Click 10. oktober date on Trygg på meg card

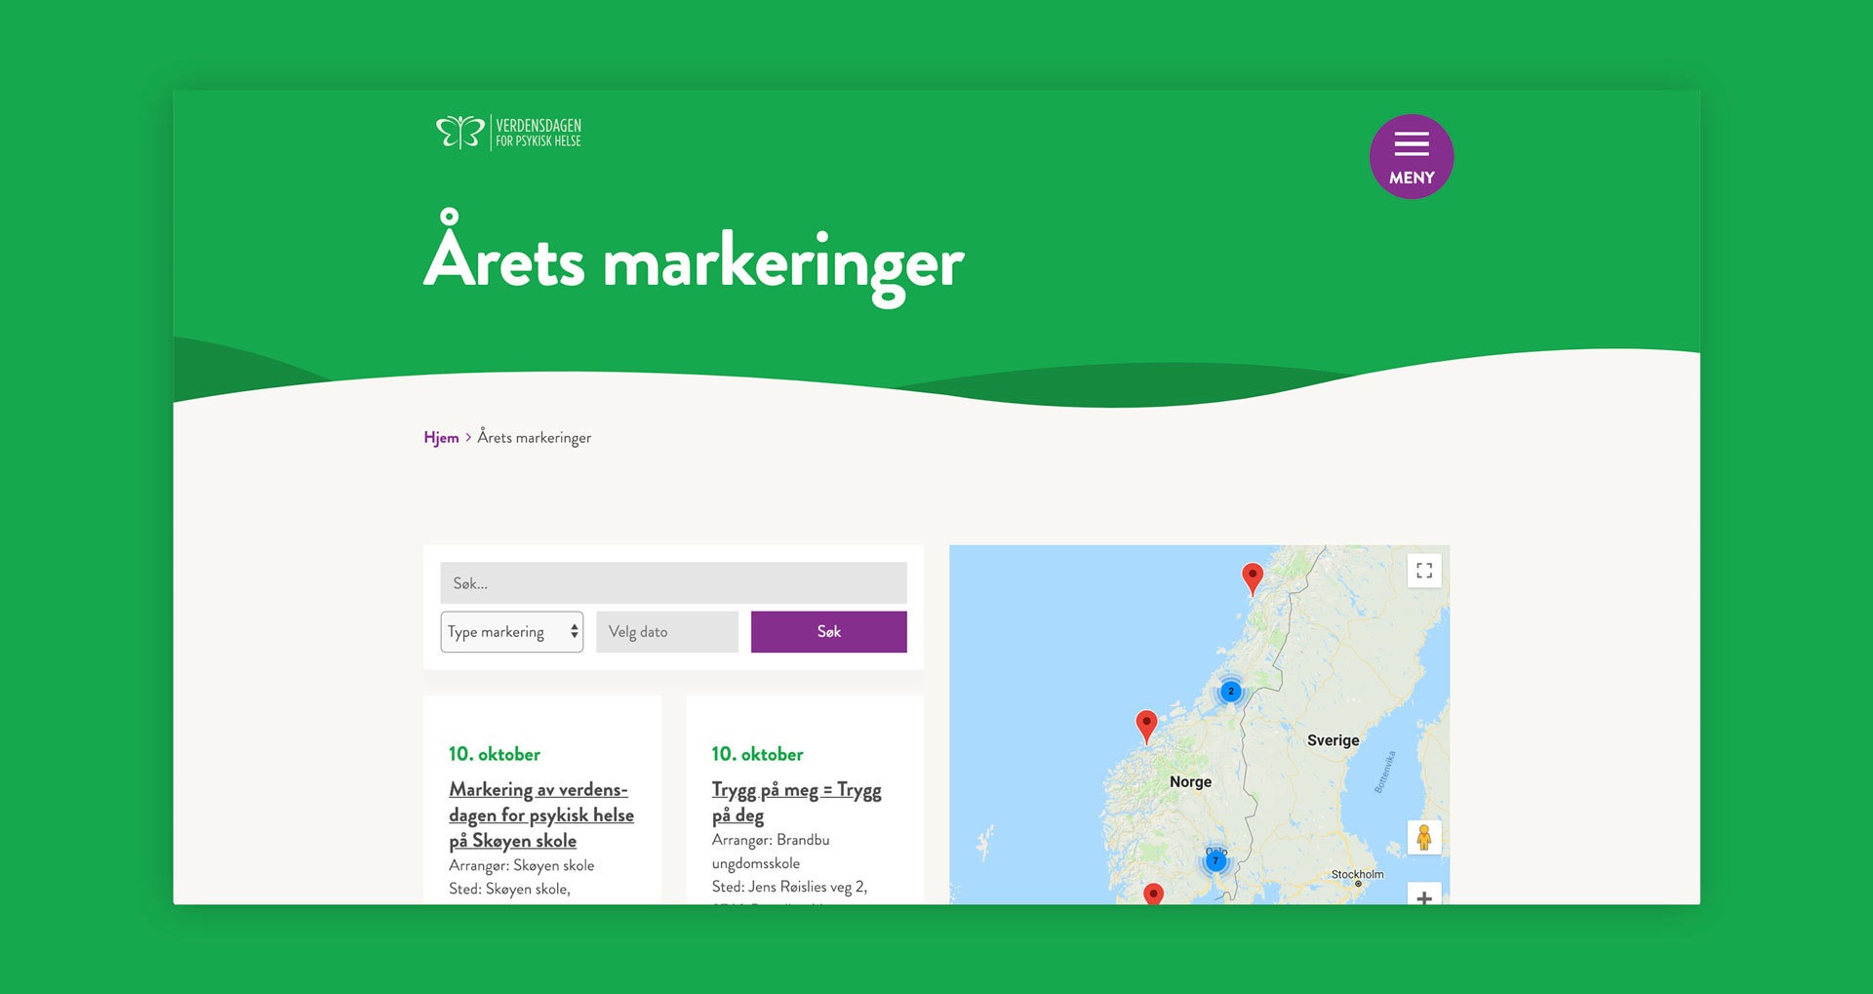click(758, 754)
